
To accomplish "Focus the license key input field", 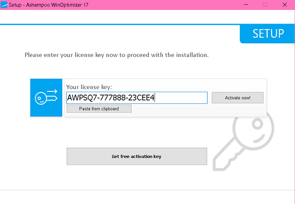I will tap(137, 98).
